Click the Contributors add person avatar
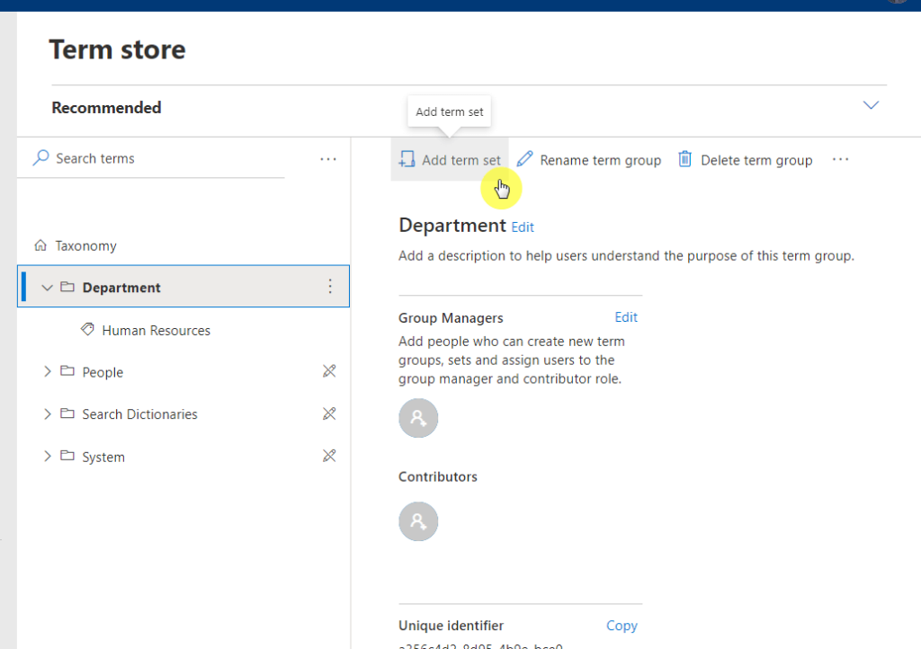Image resolution: width=921 pixels, height=649 pixels. point(418,521)
